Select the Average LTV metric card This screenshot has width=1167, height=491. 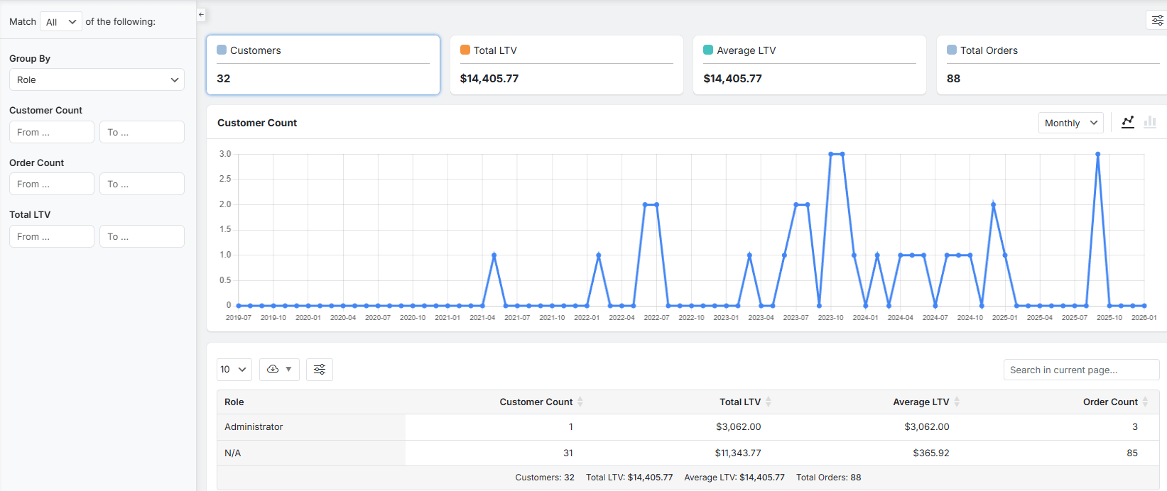point(809,65)
